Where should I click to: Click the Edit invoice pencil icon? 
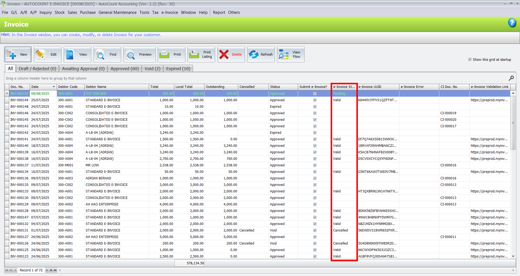pos(41,54)
